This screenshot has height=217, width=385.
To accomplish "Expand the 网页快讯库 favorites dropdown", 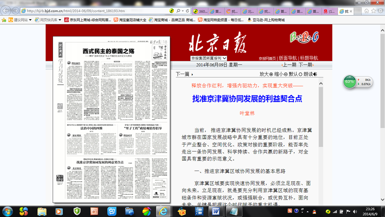I will point(60,20).
